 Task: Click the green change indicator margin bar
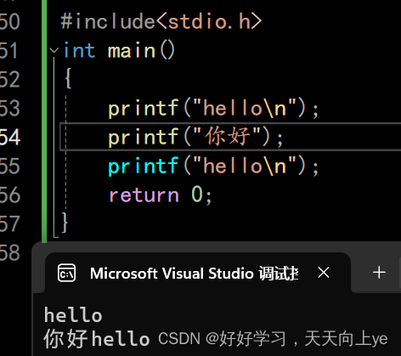[44, 121]
